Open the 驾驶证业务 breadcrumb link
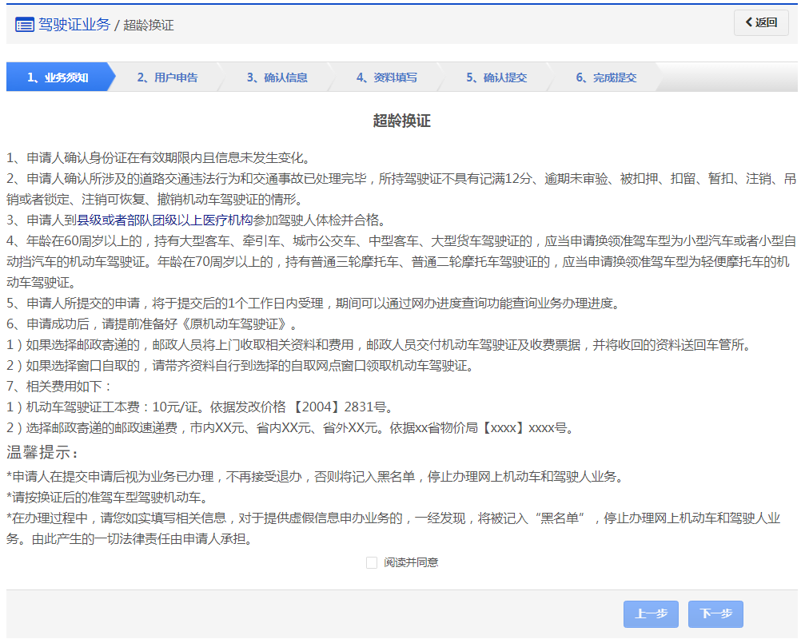 click(74, 24)
